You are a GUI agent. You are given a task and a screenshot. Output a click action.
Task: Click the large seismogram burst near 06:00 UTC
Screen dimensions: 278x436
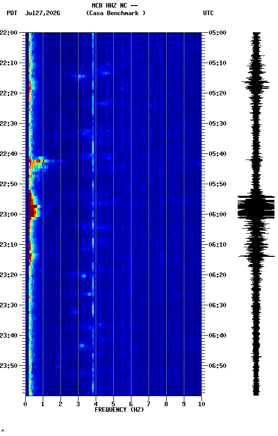click(256, 207)
